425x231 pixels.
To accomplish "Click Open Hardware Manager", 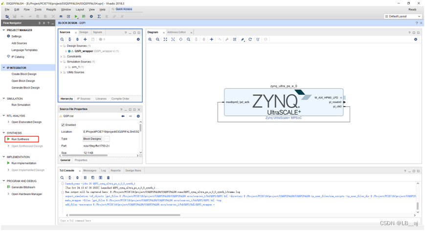I will [x=26, y=194].
